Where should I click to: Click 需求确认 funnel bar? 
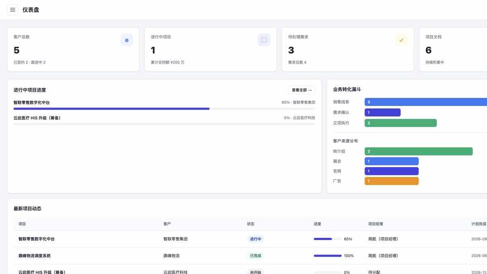pyautogui.click(x=382, y=112)
